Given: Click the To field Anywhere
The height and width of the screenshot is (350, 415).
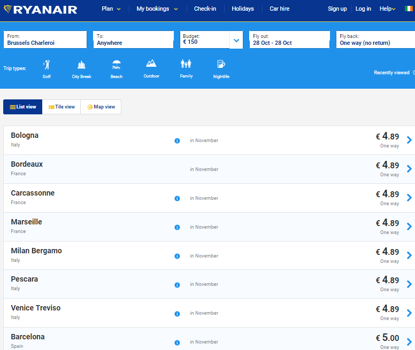Looking at the screenshot, I should 133,40.
